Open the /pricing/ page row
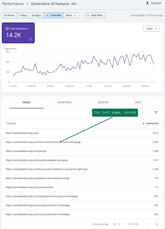165x229 pixels. pos(82,151)
